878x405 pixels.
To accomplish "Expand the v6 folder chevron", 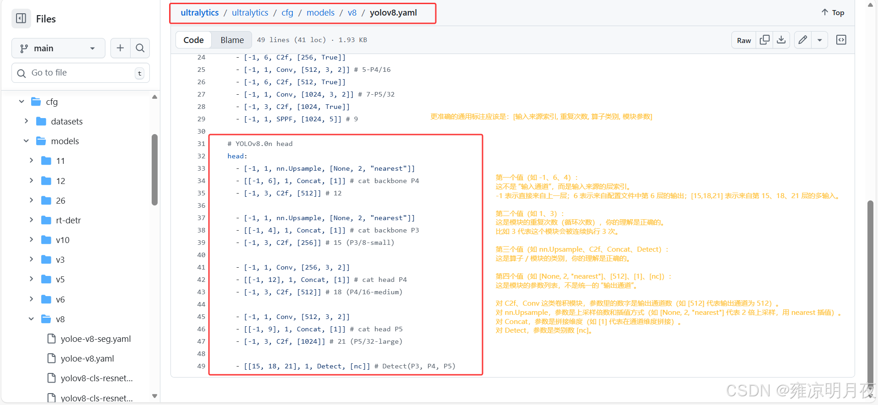I will [31, 299].
